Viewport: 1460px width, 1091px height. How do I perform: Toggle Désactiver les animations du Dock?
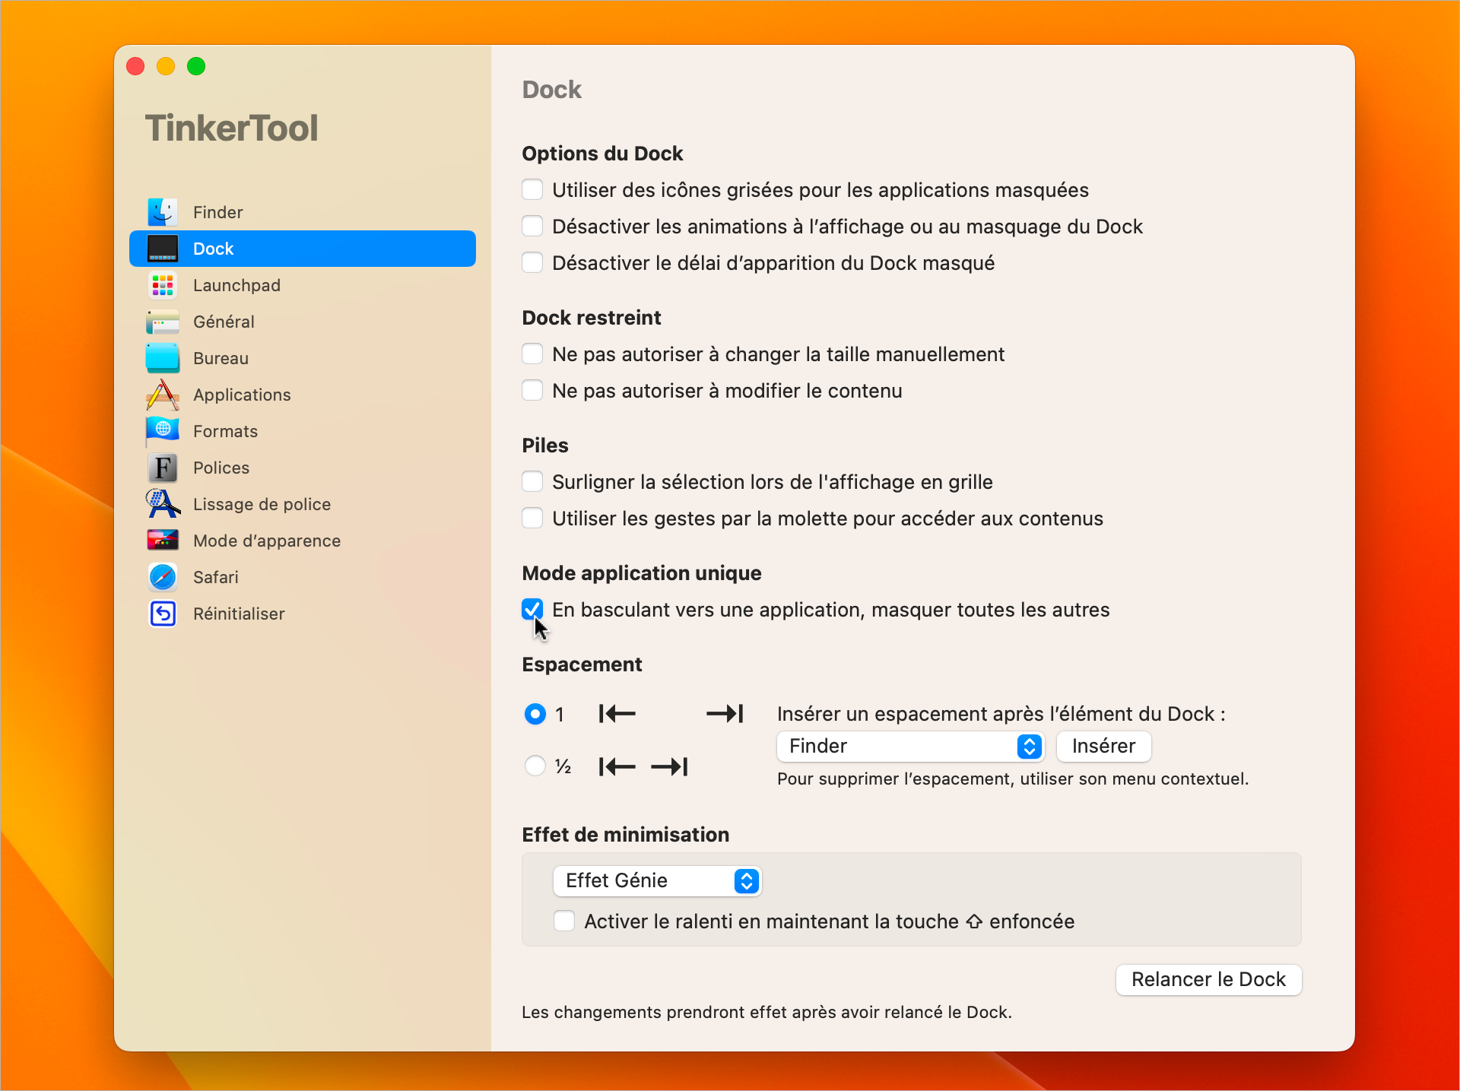pyautogui.click(x=532, y=226)
